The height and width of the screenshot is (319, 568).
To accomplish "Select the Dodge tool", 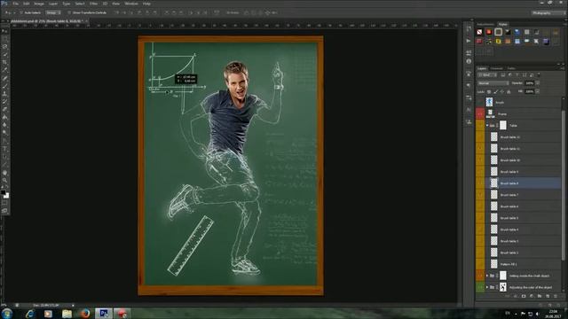I will pyautogui.click(x=5, y=133).
